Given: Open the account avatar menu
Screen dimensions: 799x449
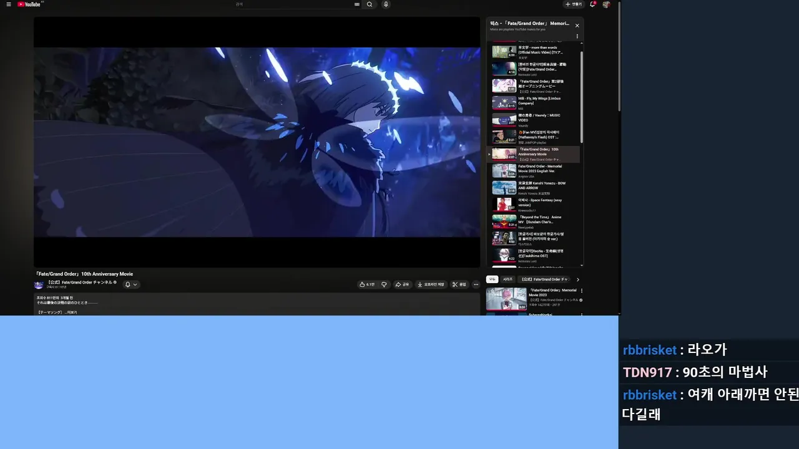Looking at the screenshot, I should tap(606, 4).
